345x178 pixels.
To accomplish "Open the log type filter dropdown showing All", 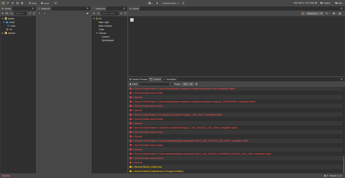I will (x=188, y=84).
